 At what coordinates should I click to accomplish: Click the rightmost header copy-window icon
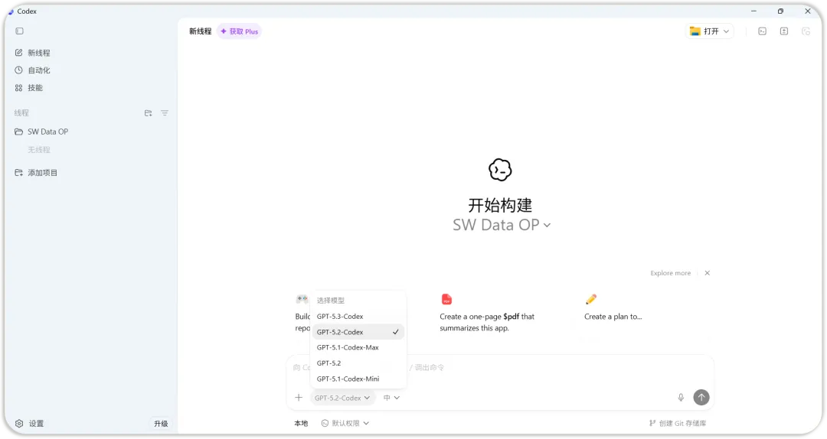pos(806,31)
